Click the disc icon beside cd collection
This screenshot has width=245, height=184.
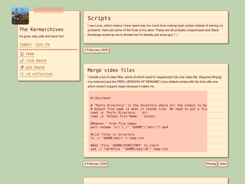coord(22,74)
